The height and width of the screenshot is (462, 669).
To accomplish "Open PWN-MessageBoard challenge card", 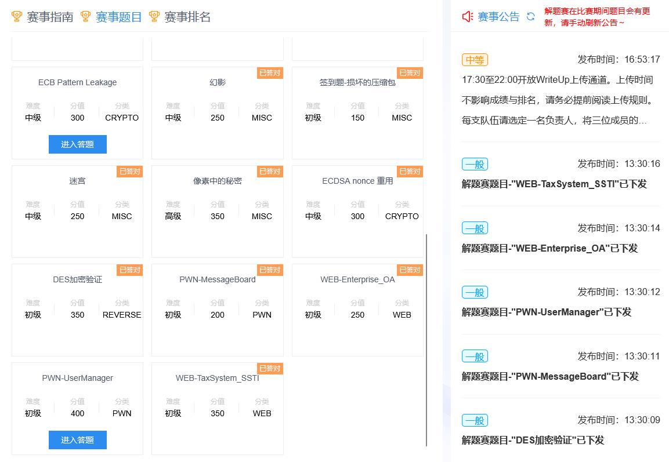I will (218, 310).
